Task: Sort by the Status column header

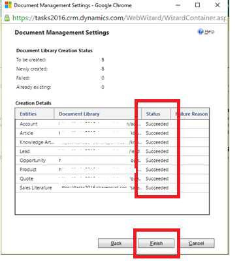Action: (156, 114)
